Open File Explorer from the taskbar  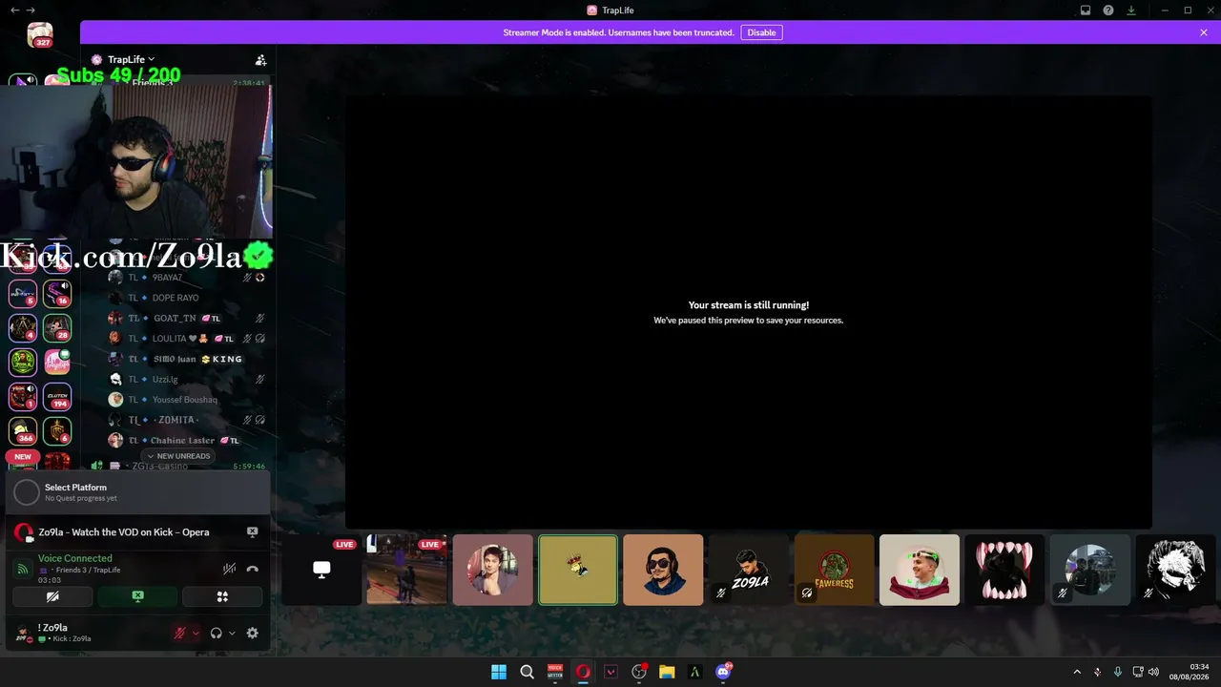point(667,672)
